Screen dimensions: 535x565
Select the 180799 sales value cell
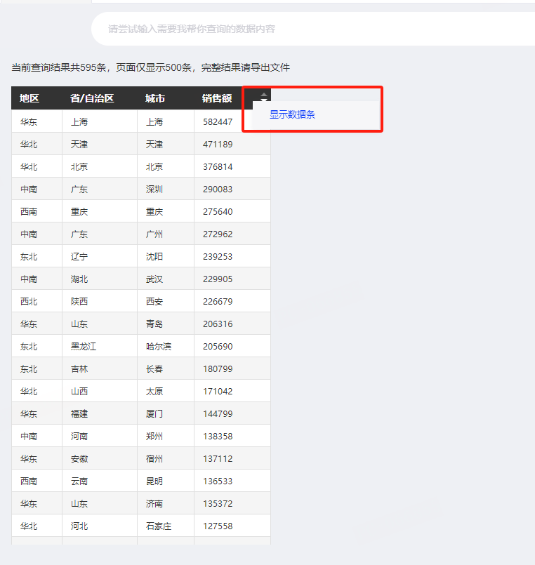218,368
